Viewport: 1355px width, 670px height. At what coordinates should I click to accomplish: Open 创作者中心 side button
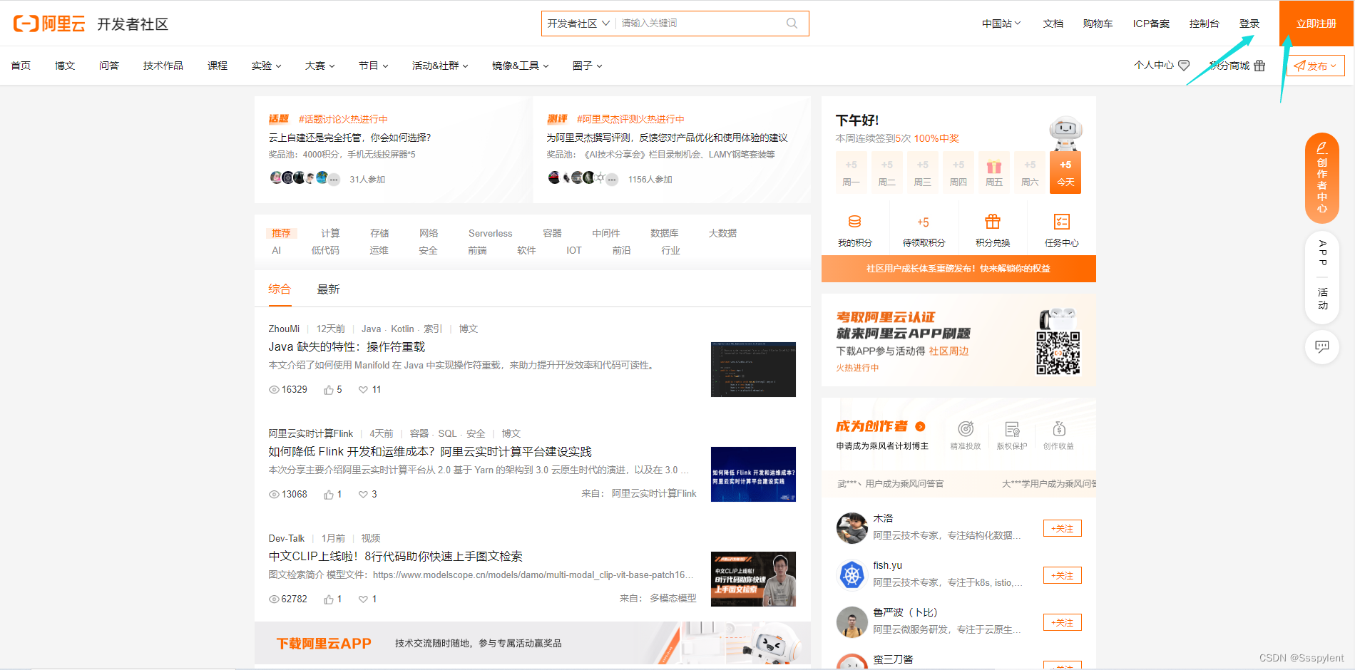[1321, 178]
